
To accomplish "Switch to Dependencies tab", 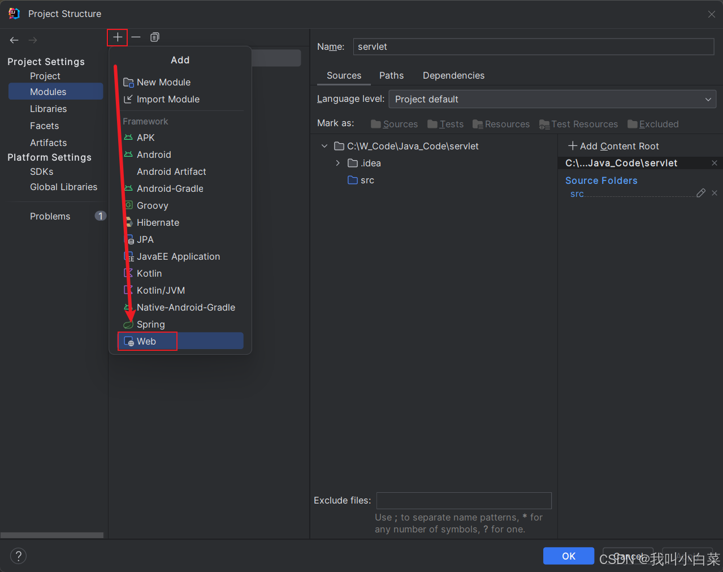I will (453, 75).
